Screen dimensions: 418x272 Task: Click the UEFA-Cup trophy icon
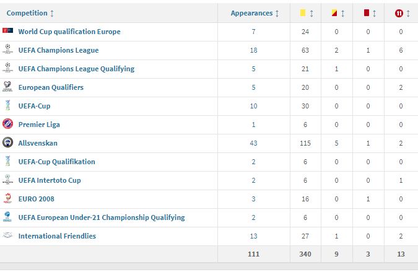[7, 105]
